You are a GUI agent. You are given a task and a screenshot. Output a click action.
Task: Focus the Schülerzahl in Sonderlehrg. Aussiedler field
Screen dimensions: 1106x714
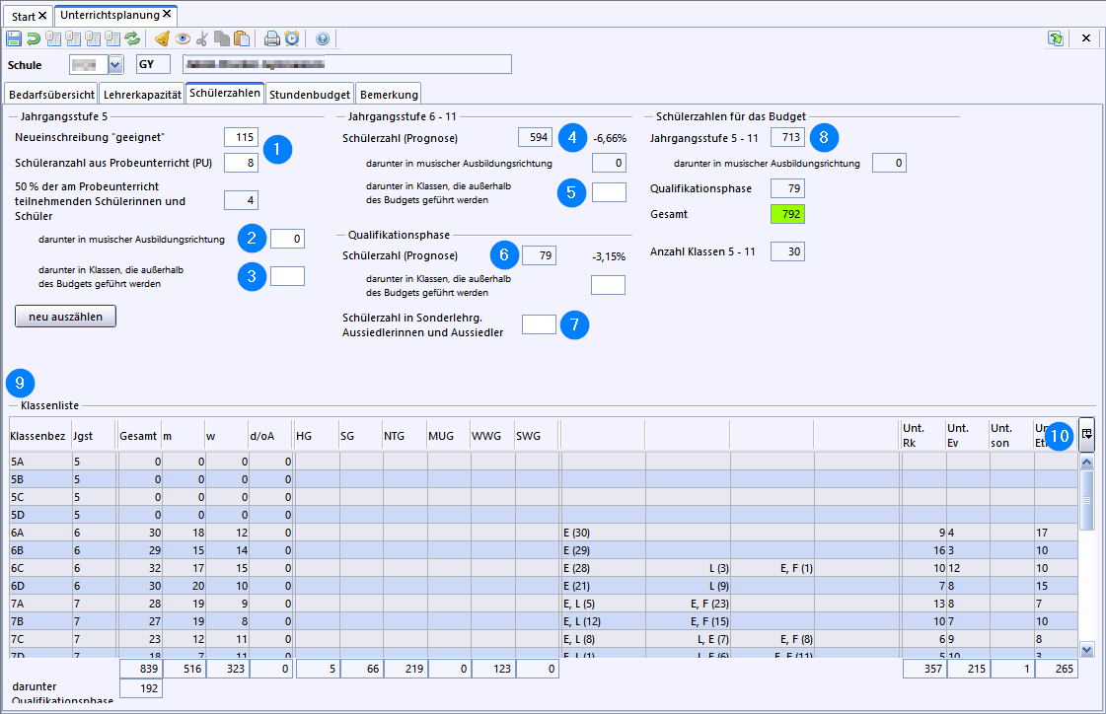539,324
